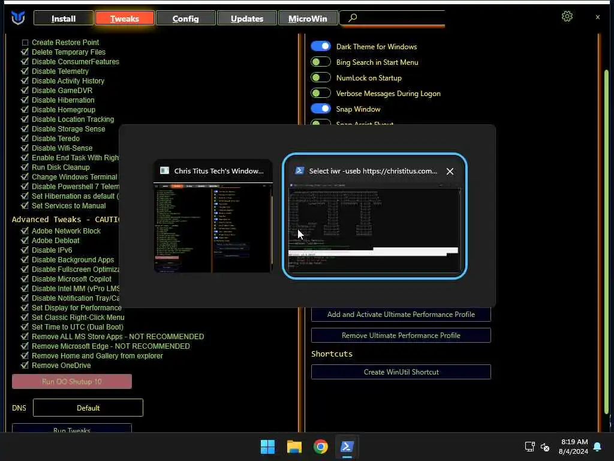Switch to the Install tab
The width and height of the screenshot is (614, 461).
(64, 19)
